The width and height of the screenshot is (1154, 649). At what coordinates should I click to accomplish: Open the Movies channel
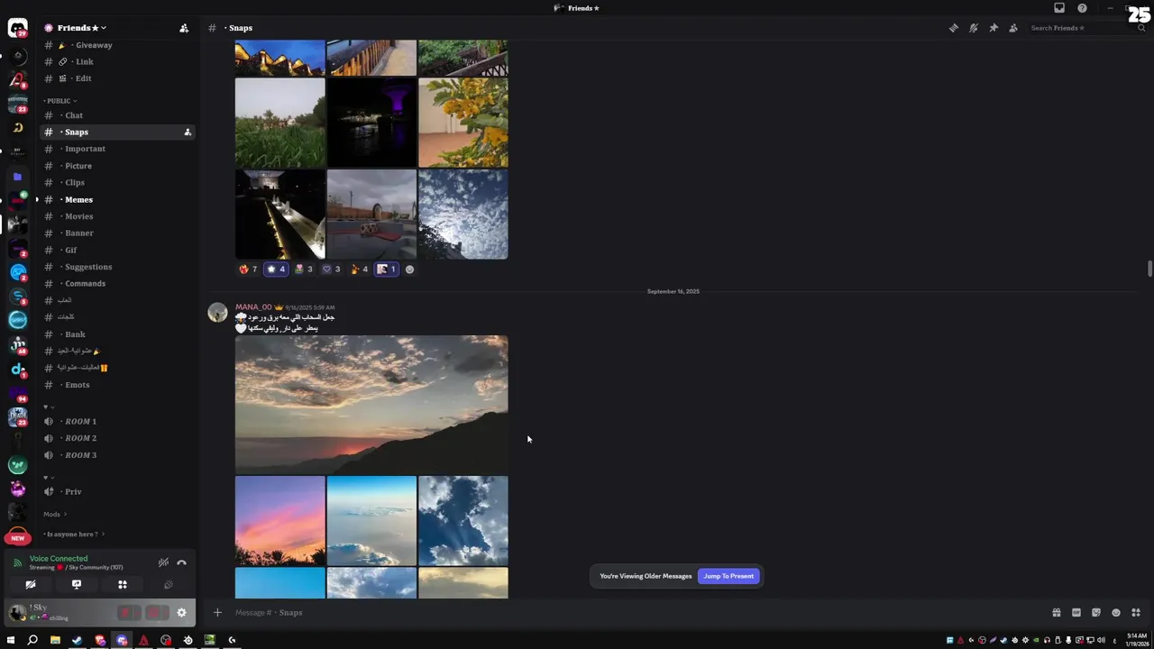tap(117, 216)
